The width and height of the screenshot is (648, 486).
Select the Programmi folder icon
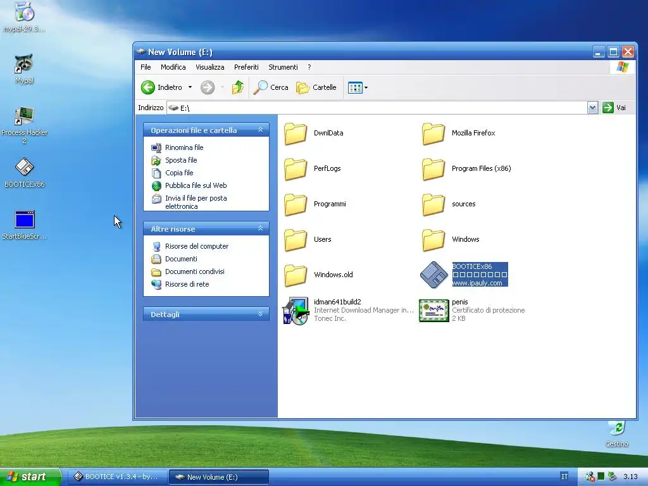pos(296,204)
